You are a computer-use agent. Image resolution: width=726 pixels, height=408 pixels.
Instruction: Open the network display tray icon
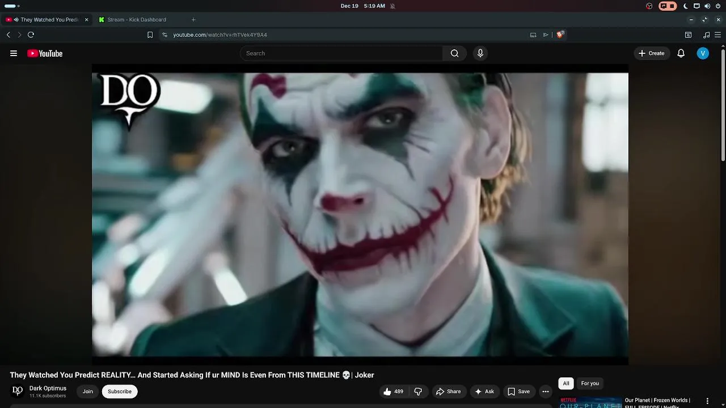tap(697, 6)
